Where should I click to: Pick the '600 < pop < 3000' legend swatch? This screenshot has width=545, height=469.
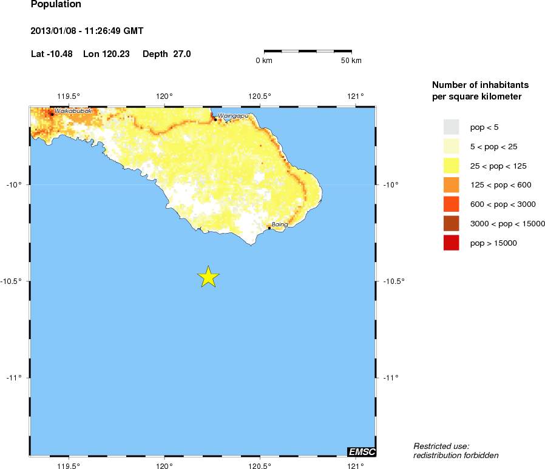click(451, 204)
